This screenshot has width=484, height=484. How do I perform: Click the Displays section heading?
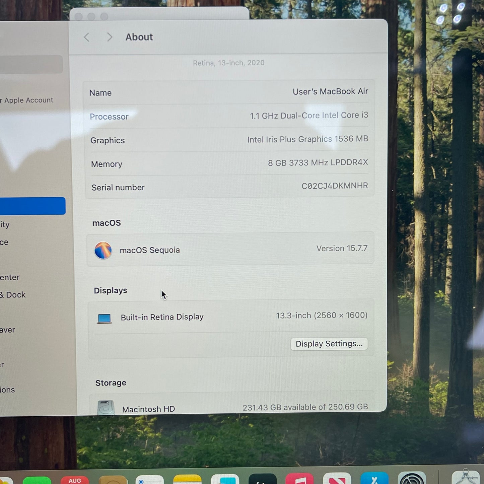pos(111,290)
